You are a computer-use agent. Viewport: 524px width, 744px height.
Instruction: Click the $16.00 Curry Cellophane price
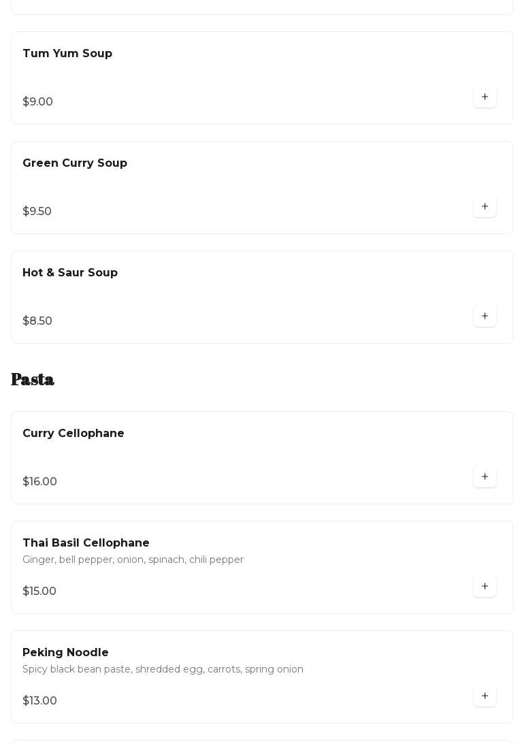point(39,482)
